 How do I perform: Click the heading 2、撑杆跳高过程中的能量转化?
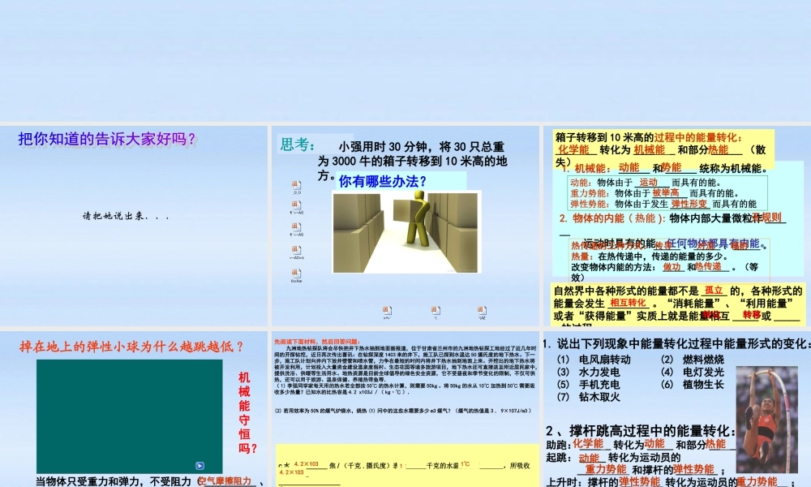[x=641, y=430]
